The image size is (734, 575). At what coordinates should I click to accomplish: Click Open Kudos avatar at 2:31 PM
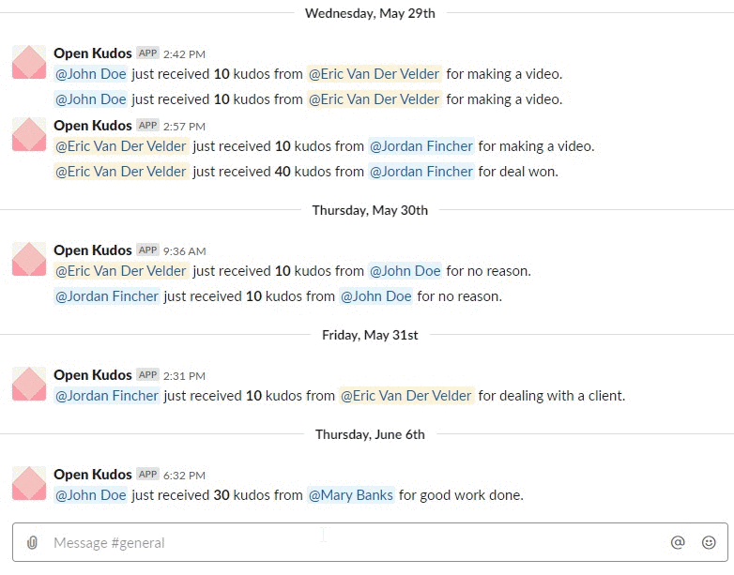coord(29,384)
